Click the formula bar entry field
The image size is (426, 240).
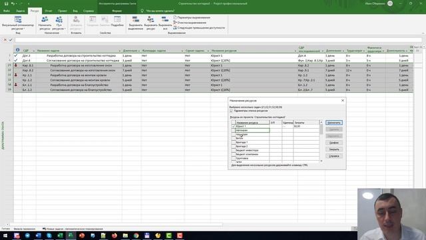click(218, 40)
